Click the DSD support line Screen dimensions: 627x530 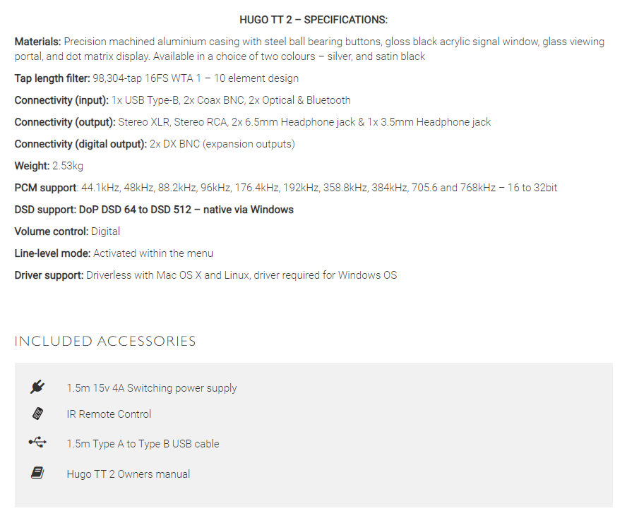point(154,210)
